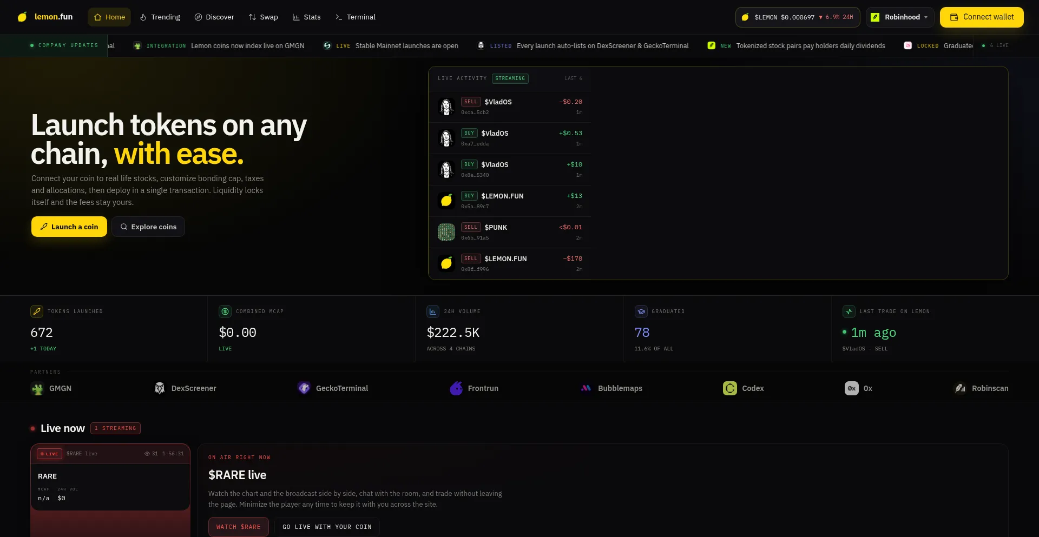
Task: Click the Bubblemaps partner icon
Action: pyautogui.click(x=586, y=388)
